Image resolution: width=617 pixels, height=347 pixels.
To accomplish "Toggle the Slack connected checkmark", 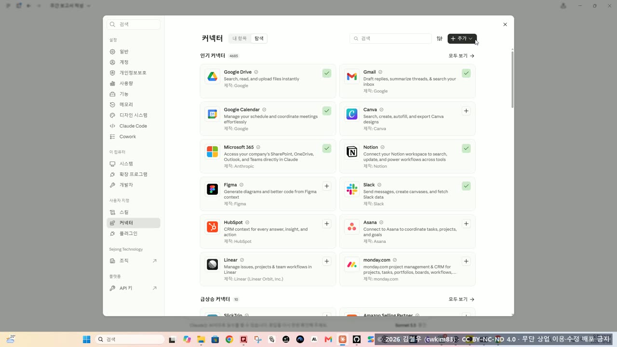I will [466, 186].
